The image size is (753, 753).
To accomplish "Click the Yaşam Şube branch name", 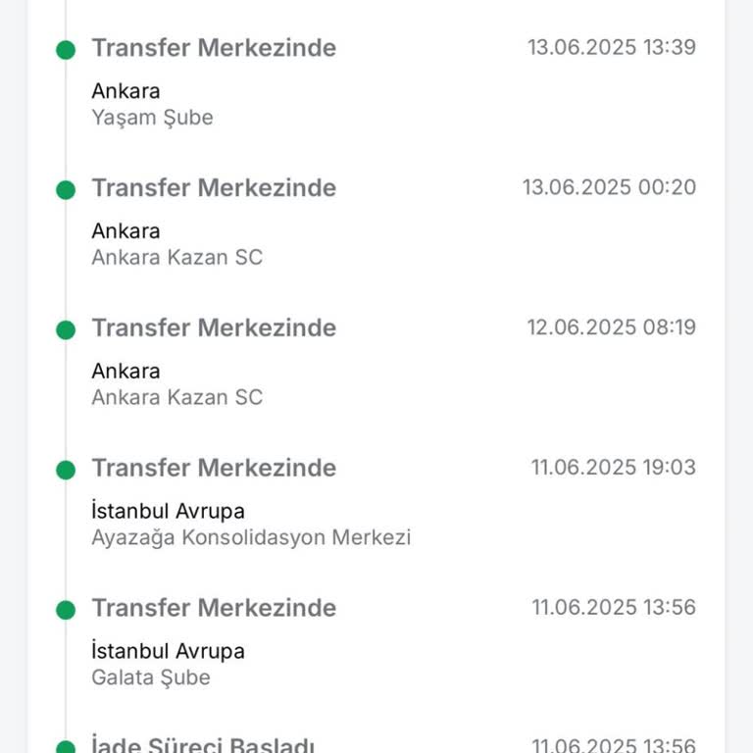I will (x=152, y=118).
